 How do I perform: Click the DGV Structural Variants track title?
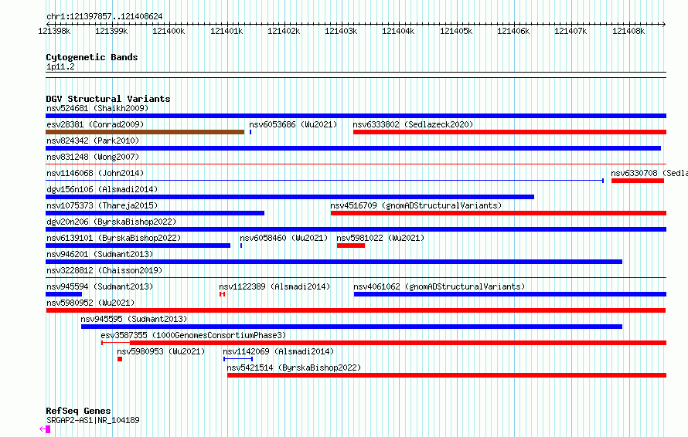pos(108,99)
